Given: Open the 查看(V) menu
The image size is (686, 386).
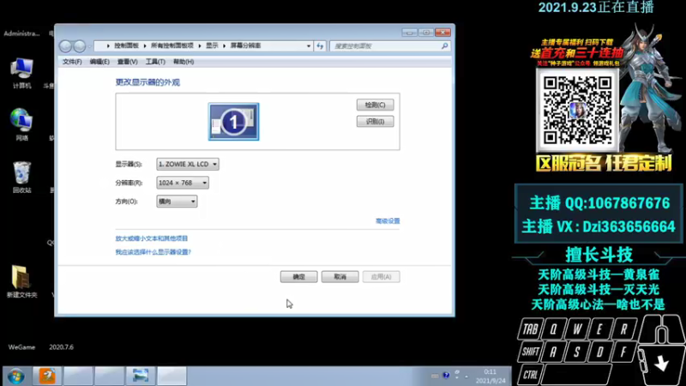Looking at the screenshot, I should pyautogui.click(x=127, y=62).
